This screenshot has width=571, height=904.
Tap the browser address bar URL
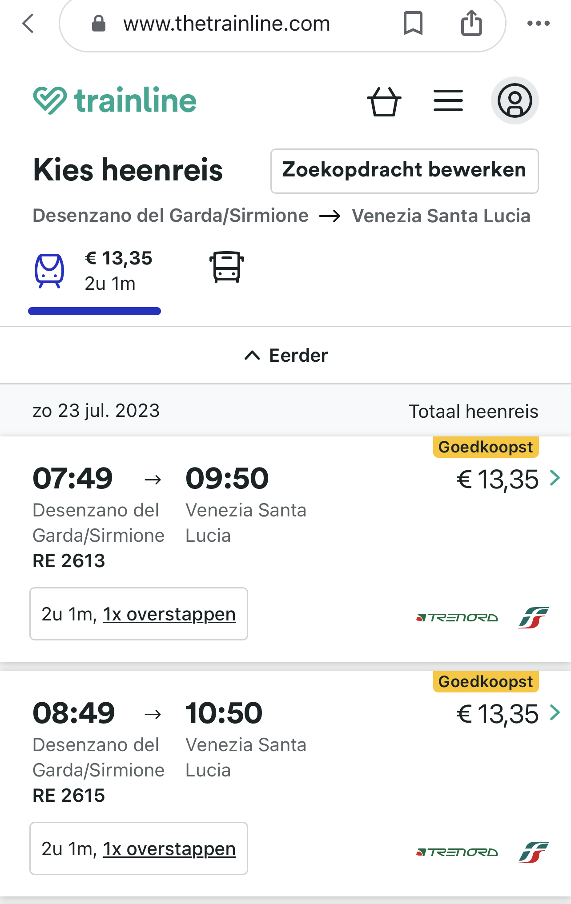tap(227, 24)
